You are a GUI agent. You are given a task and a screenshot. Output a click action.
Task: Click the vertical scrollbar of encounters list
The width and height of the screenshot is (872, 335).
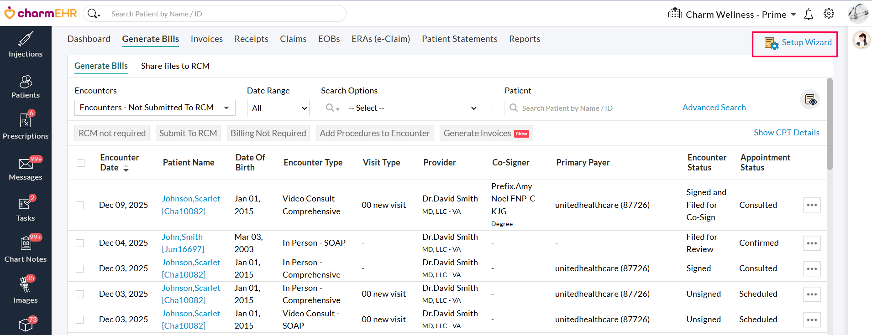click(830, 124)
